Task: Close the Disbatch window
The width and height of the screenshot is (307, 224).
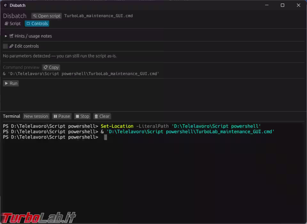Action: coord(299,5)
